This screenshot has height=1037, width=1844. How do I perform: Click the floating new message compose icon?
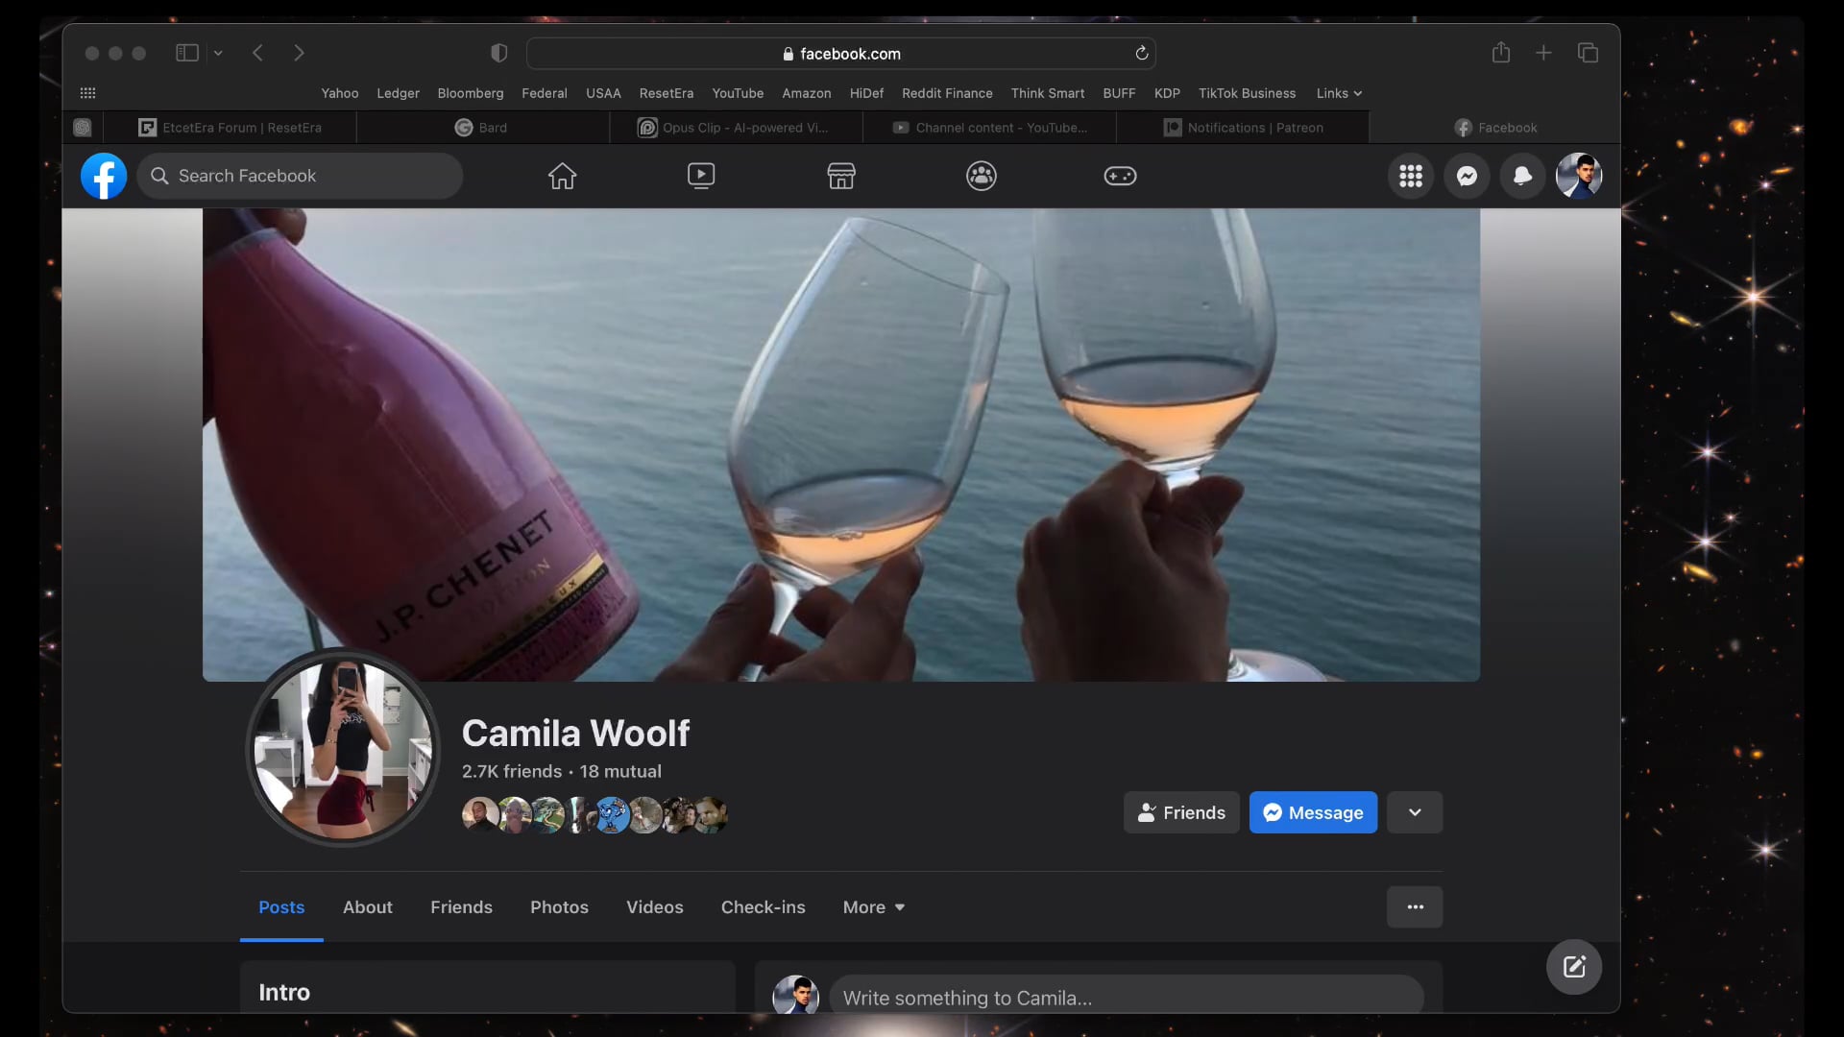(x=1574, y=966)
